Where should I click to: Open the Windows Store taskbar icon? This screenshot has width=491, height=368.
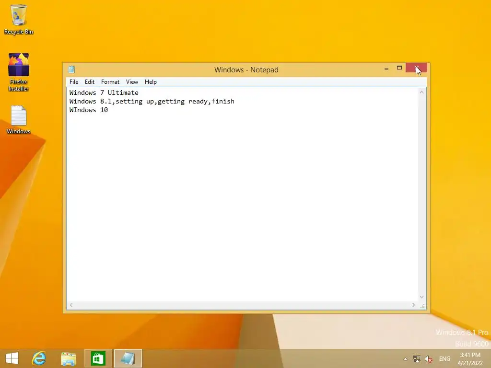[x=98, y=358]
